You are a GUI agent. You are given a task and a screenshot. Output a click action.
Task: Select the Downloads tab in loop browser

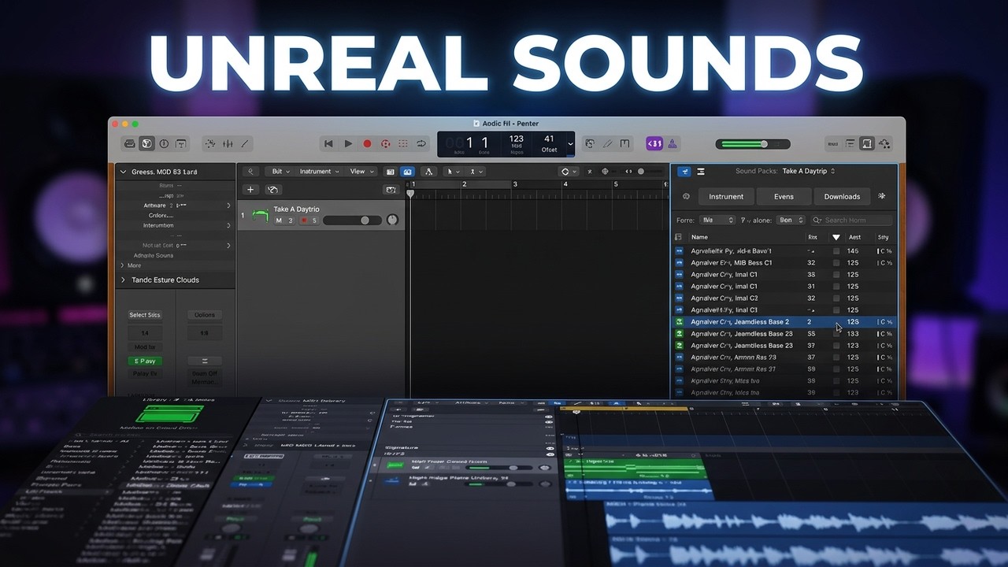point(842,196)
